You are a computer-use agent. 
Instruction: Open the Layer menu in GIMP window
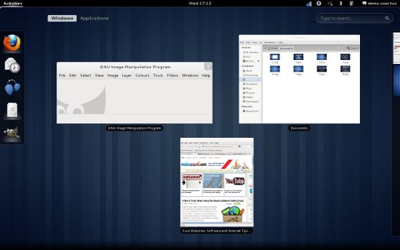pyautogui.click(x=126, y=75)
